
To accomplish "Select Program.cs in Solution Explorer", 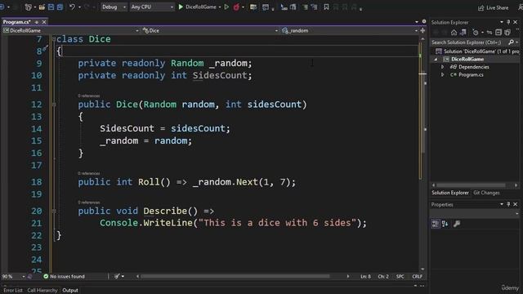I will tap(471, 74).
